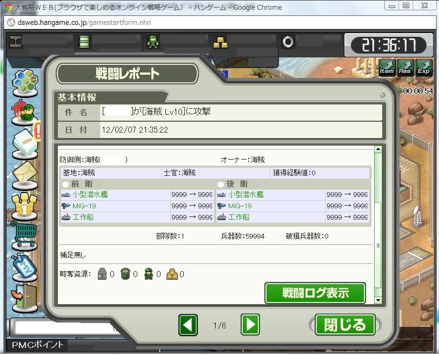This screenshot has height=355, width=439.
Task: Click the plundered oil drum icon
Action: pyautogui.click(x=125, y=274)
